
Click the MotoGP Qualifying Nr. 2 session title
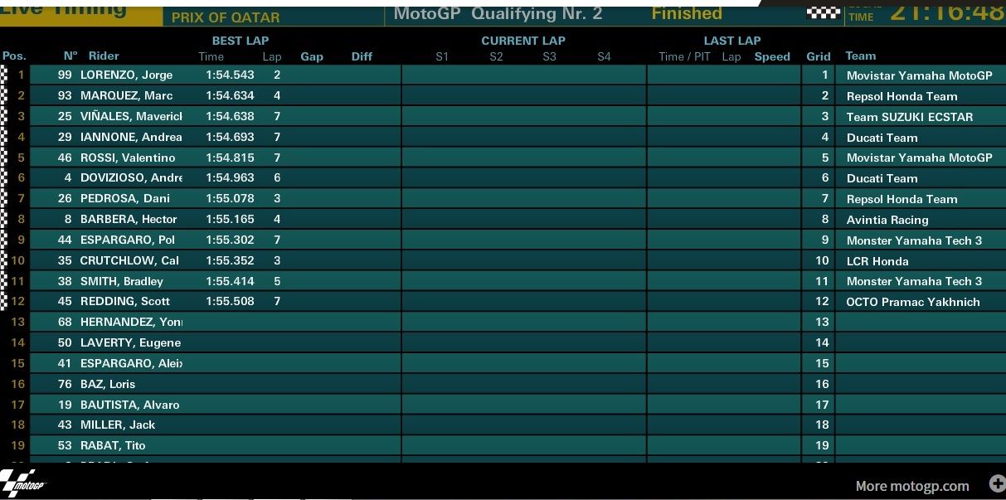[x=498, y=13]
